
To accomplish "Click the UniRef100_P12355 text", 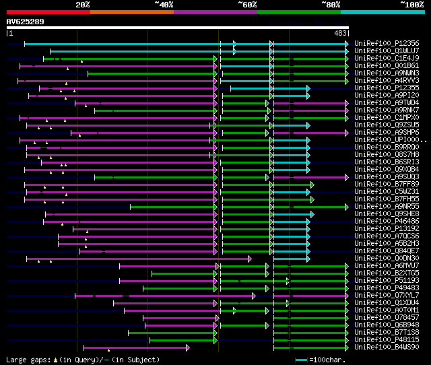I will 387,88.
